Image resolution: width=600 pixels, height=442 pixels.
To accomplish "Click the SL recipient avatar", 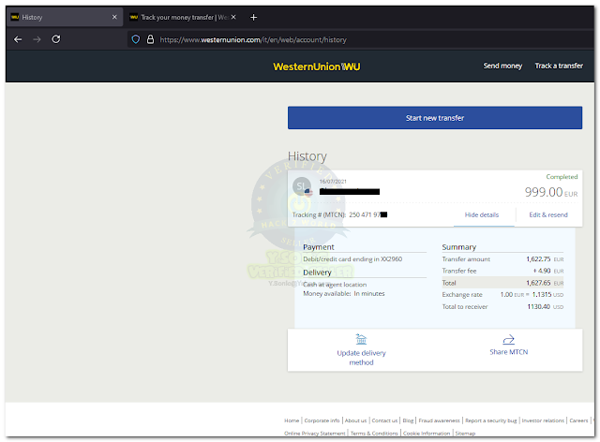I will [302, 186].
